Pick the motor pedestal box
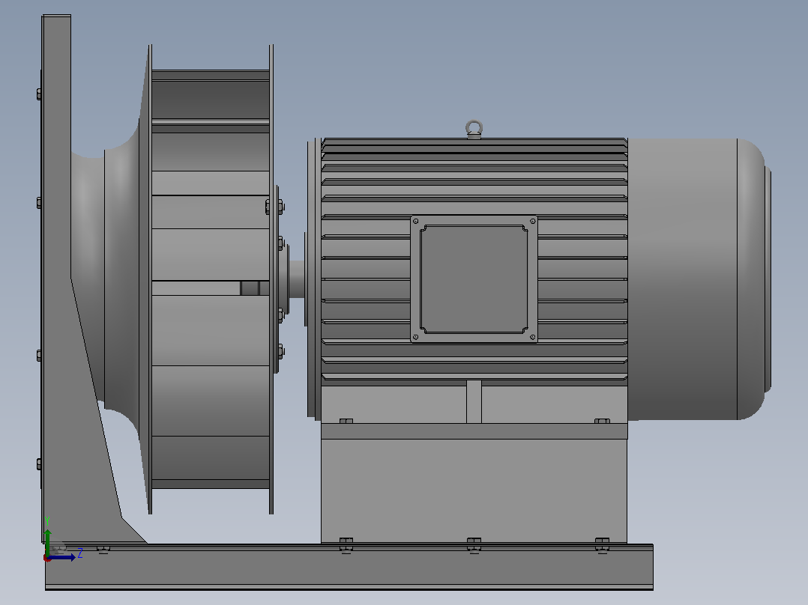 (474, 483)
